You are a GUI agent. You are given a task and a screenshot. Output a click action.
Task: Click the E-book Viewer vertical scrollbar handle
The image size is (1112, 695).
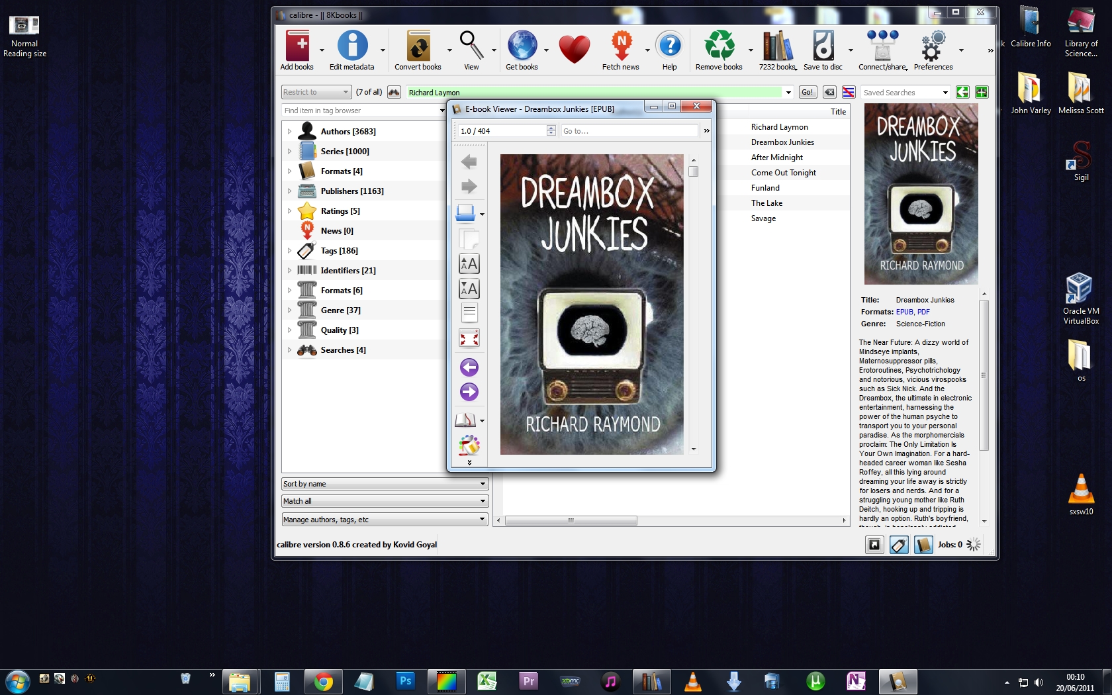coord(694,171)
